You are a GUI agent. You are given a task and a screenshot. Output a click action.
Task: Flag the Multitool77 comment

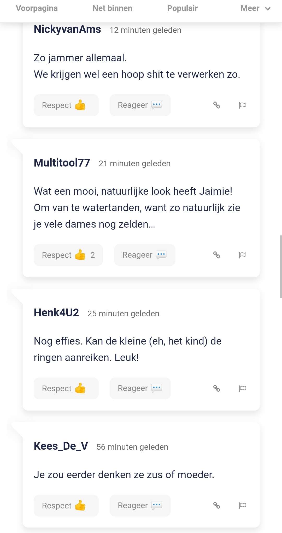tap(243, 255)
